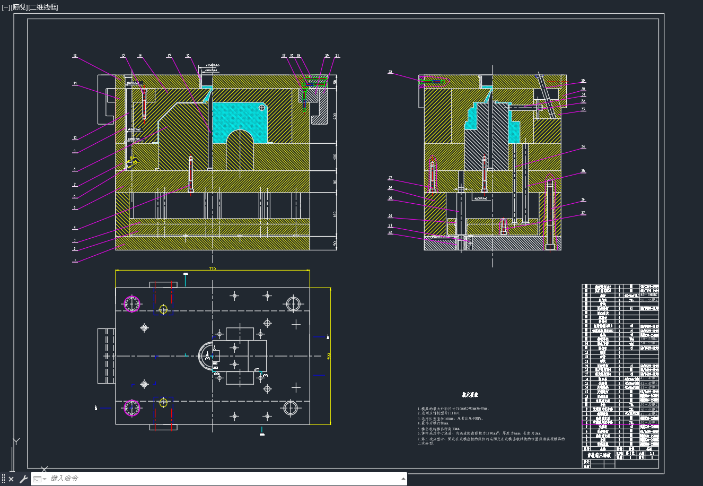Select callout number 21 on the front section
Viewport: 703px width, 486px height.
point(337,55)
